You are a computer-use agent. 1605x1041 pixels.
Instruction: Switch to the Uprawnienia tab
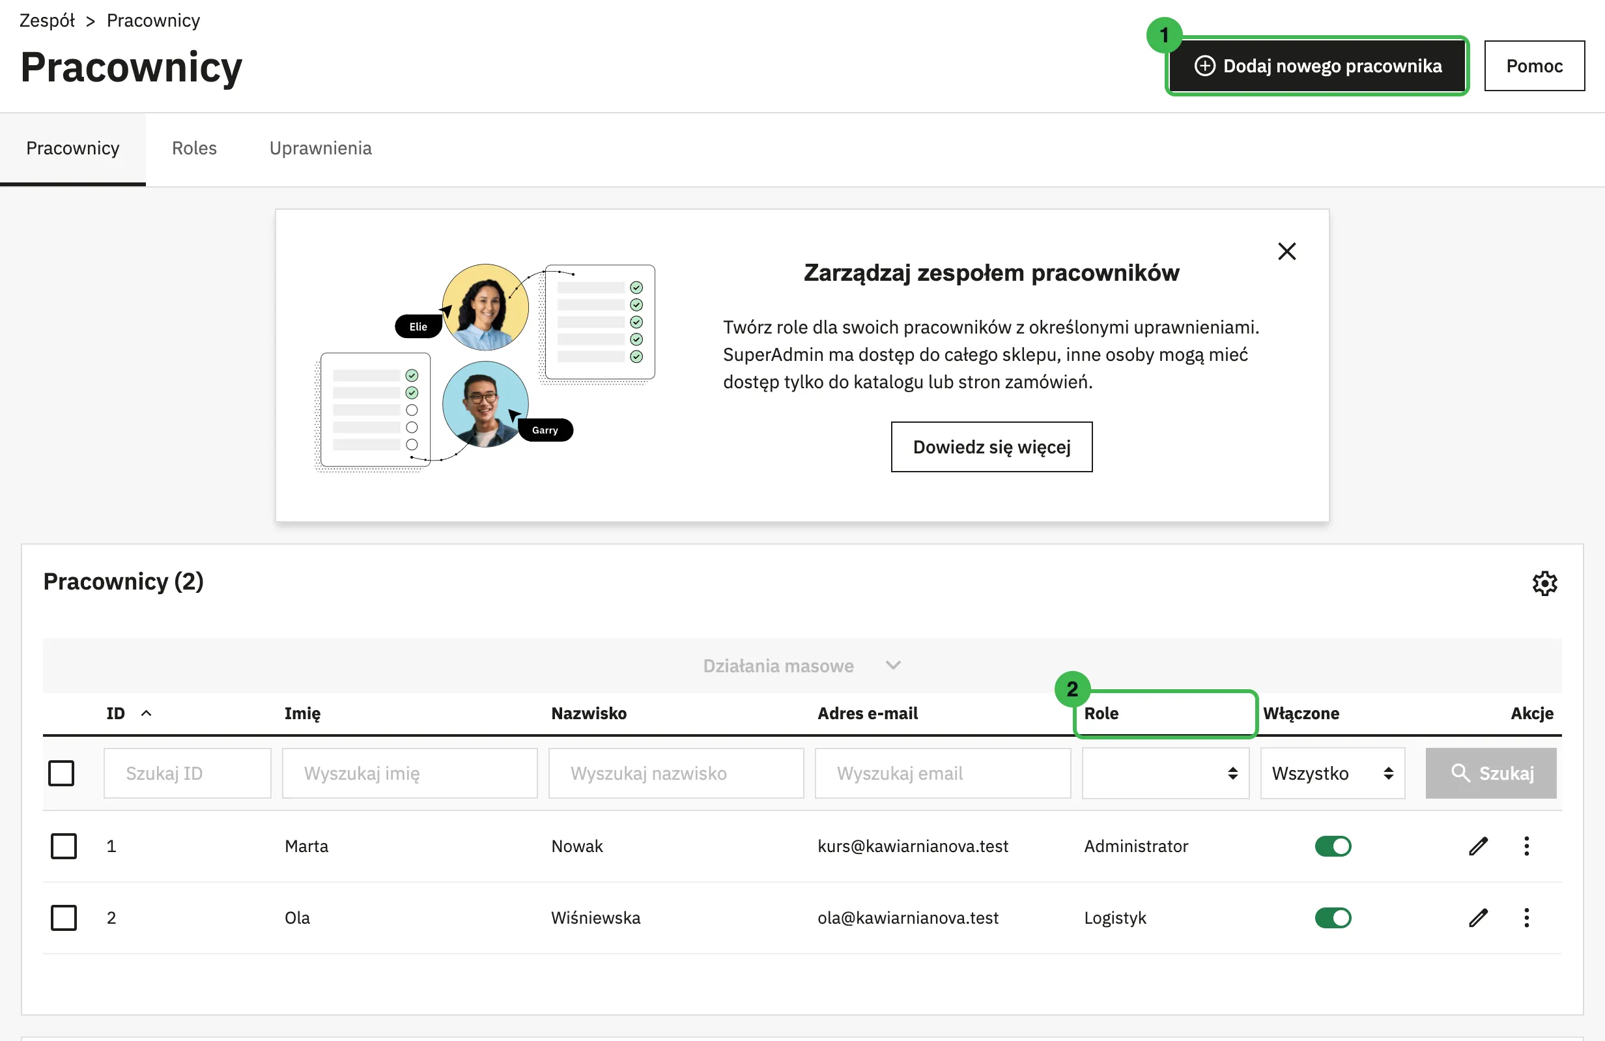click(x=320, y=149)
